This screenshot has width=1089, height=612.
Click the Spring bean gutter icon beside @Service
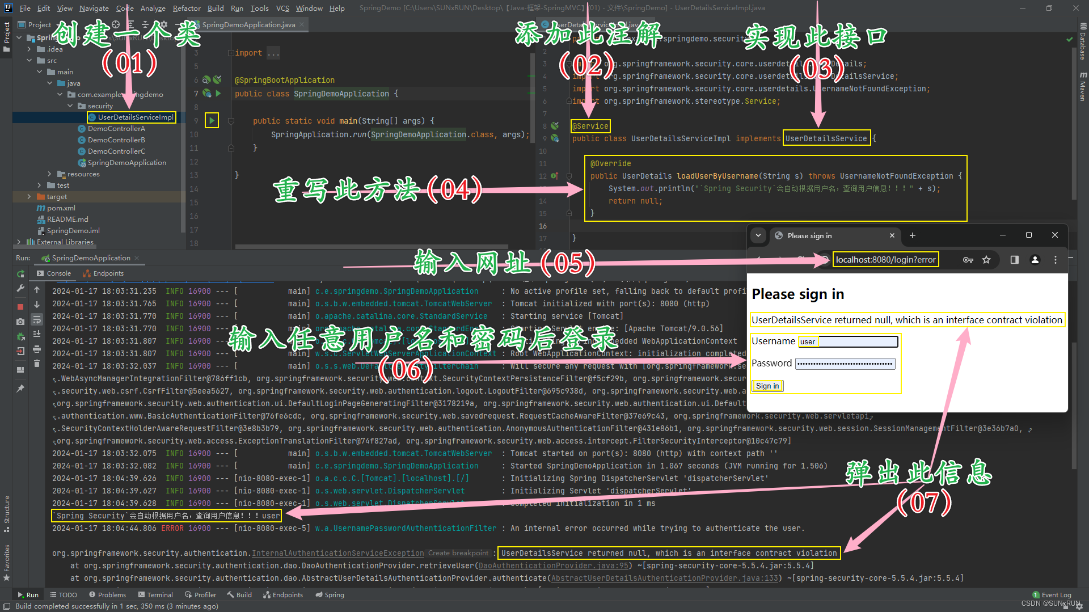[x=555, y=126]
